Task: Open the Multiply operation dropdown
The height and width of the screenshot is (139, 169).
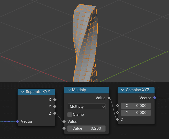Action: 86,106
